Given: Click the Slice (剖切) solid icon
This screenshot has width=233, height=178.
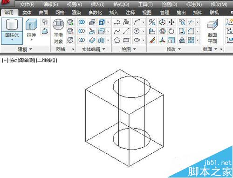Looking at the screenshot, I should click(x=92, y=31).
